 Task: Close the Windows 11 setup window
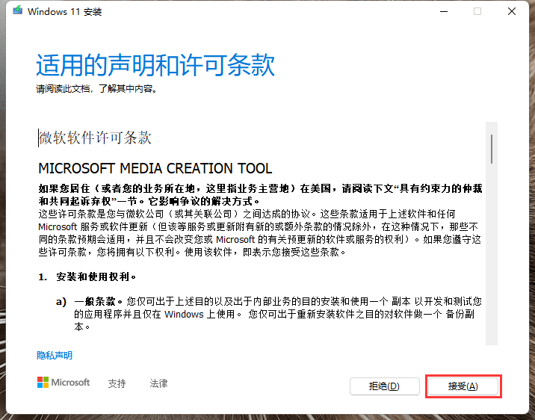click(x=511, y=12)
